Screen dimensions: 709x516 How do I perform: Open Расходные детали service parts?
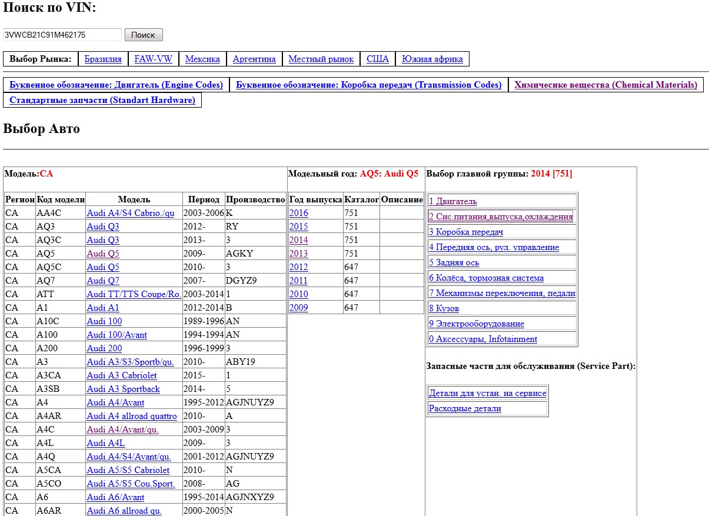tap(465, 408)
